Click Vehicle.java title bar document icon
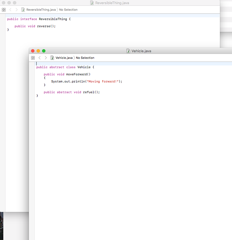 click(128, 51)
